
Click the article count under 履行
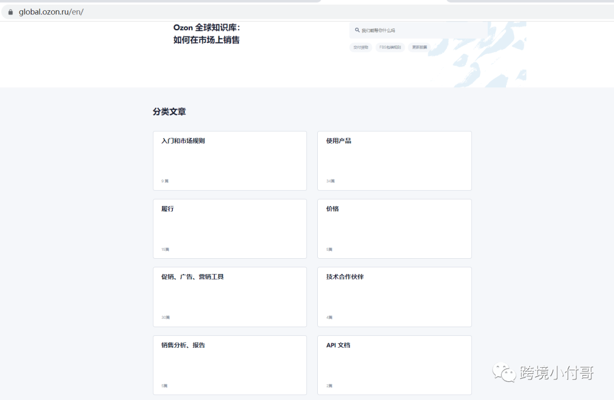tap(165, 249)
